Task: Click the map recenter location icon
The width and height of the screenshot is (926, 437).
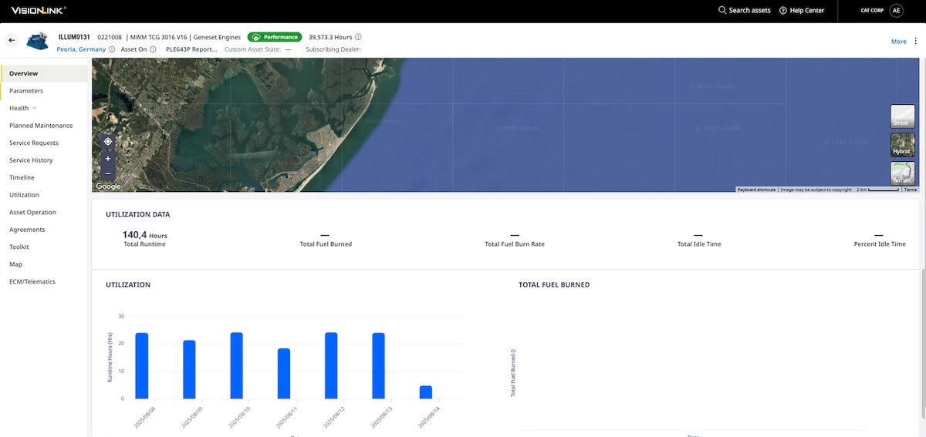Action: tap(108, 142)
